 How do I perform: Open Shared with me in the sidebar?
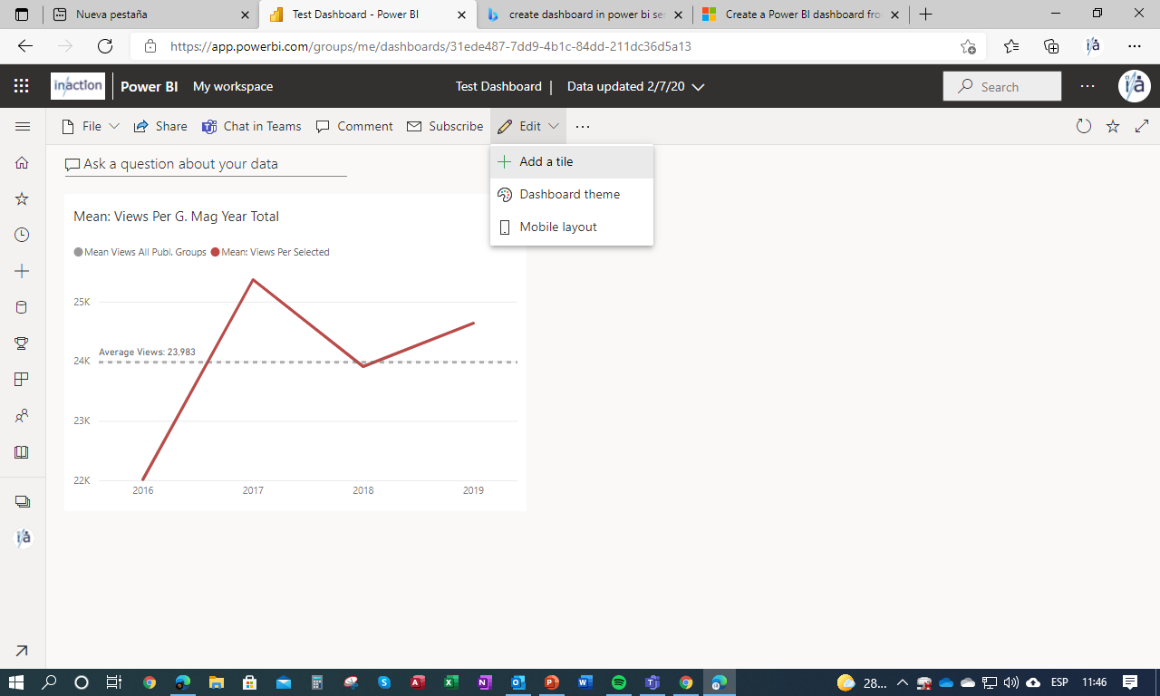coord(23,416)
